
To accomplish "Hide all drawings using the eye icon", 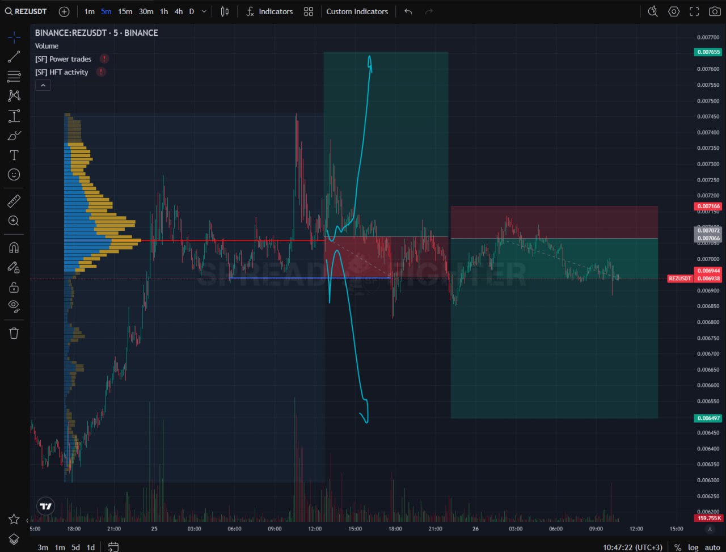I will (14, 306).
